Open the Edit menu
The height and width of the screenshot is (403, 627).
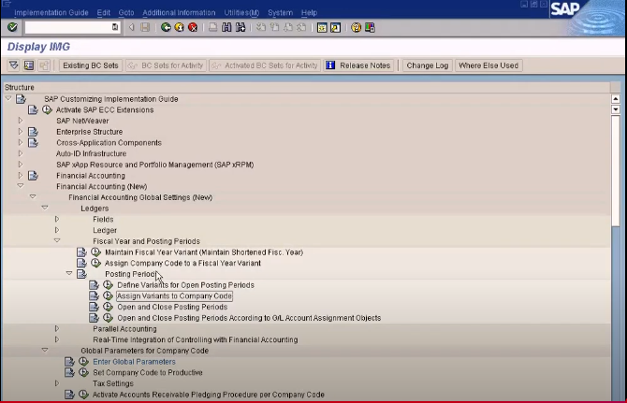103,13
